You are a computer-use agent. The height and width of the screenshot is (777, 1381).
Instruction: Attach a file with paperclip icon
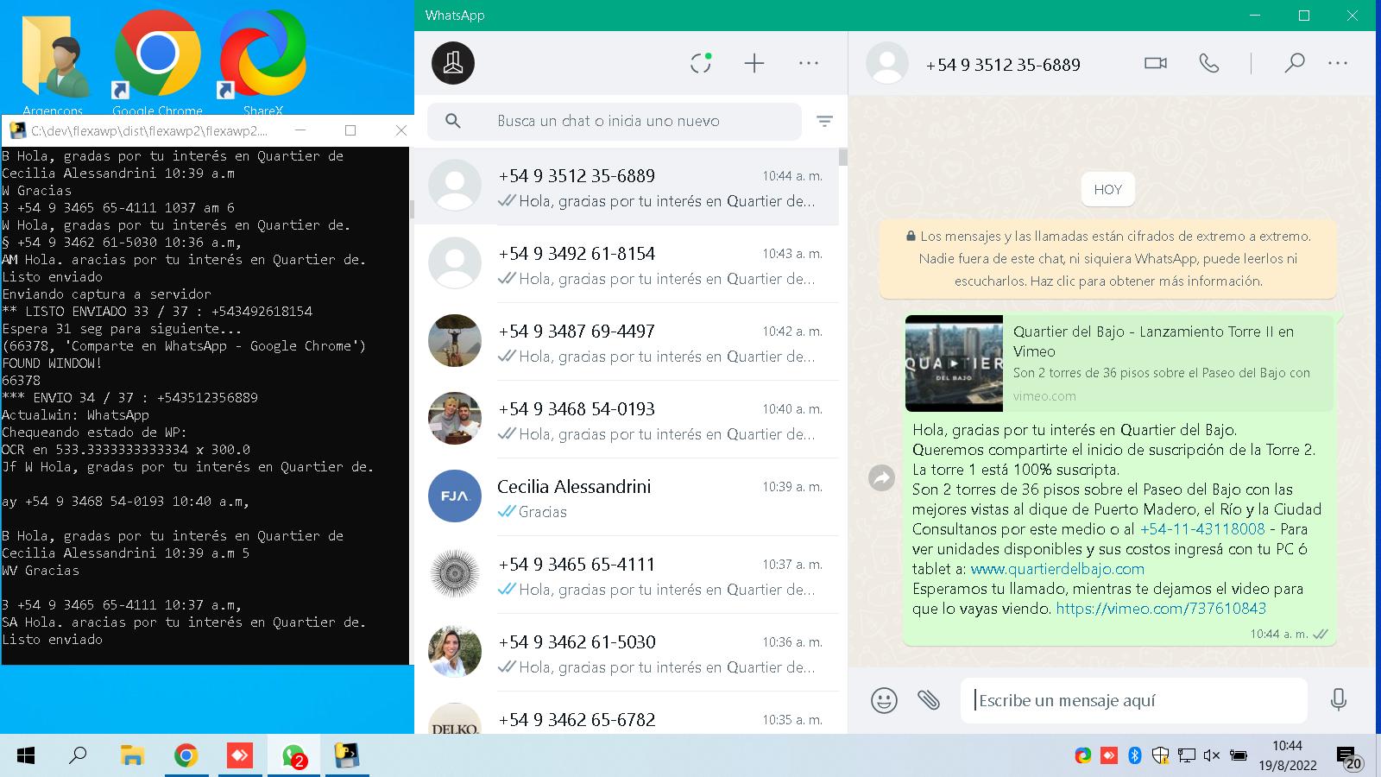pos(929,700)
